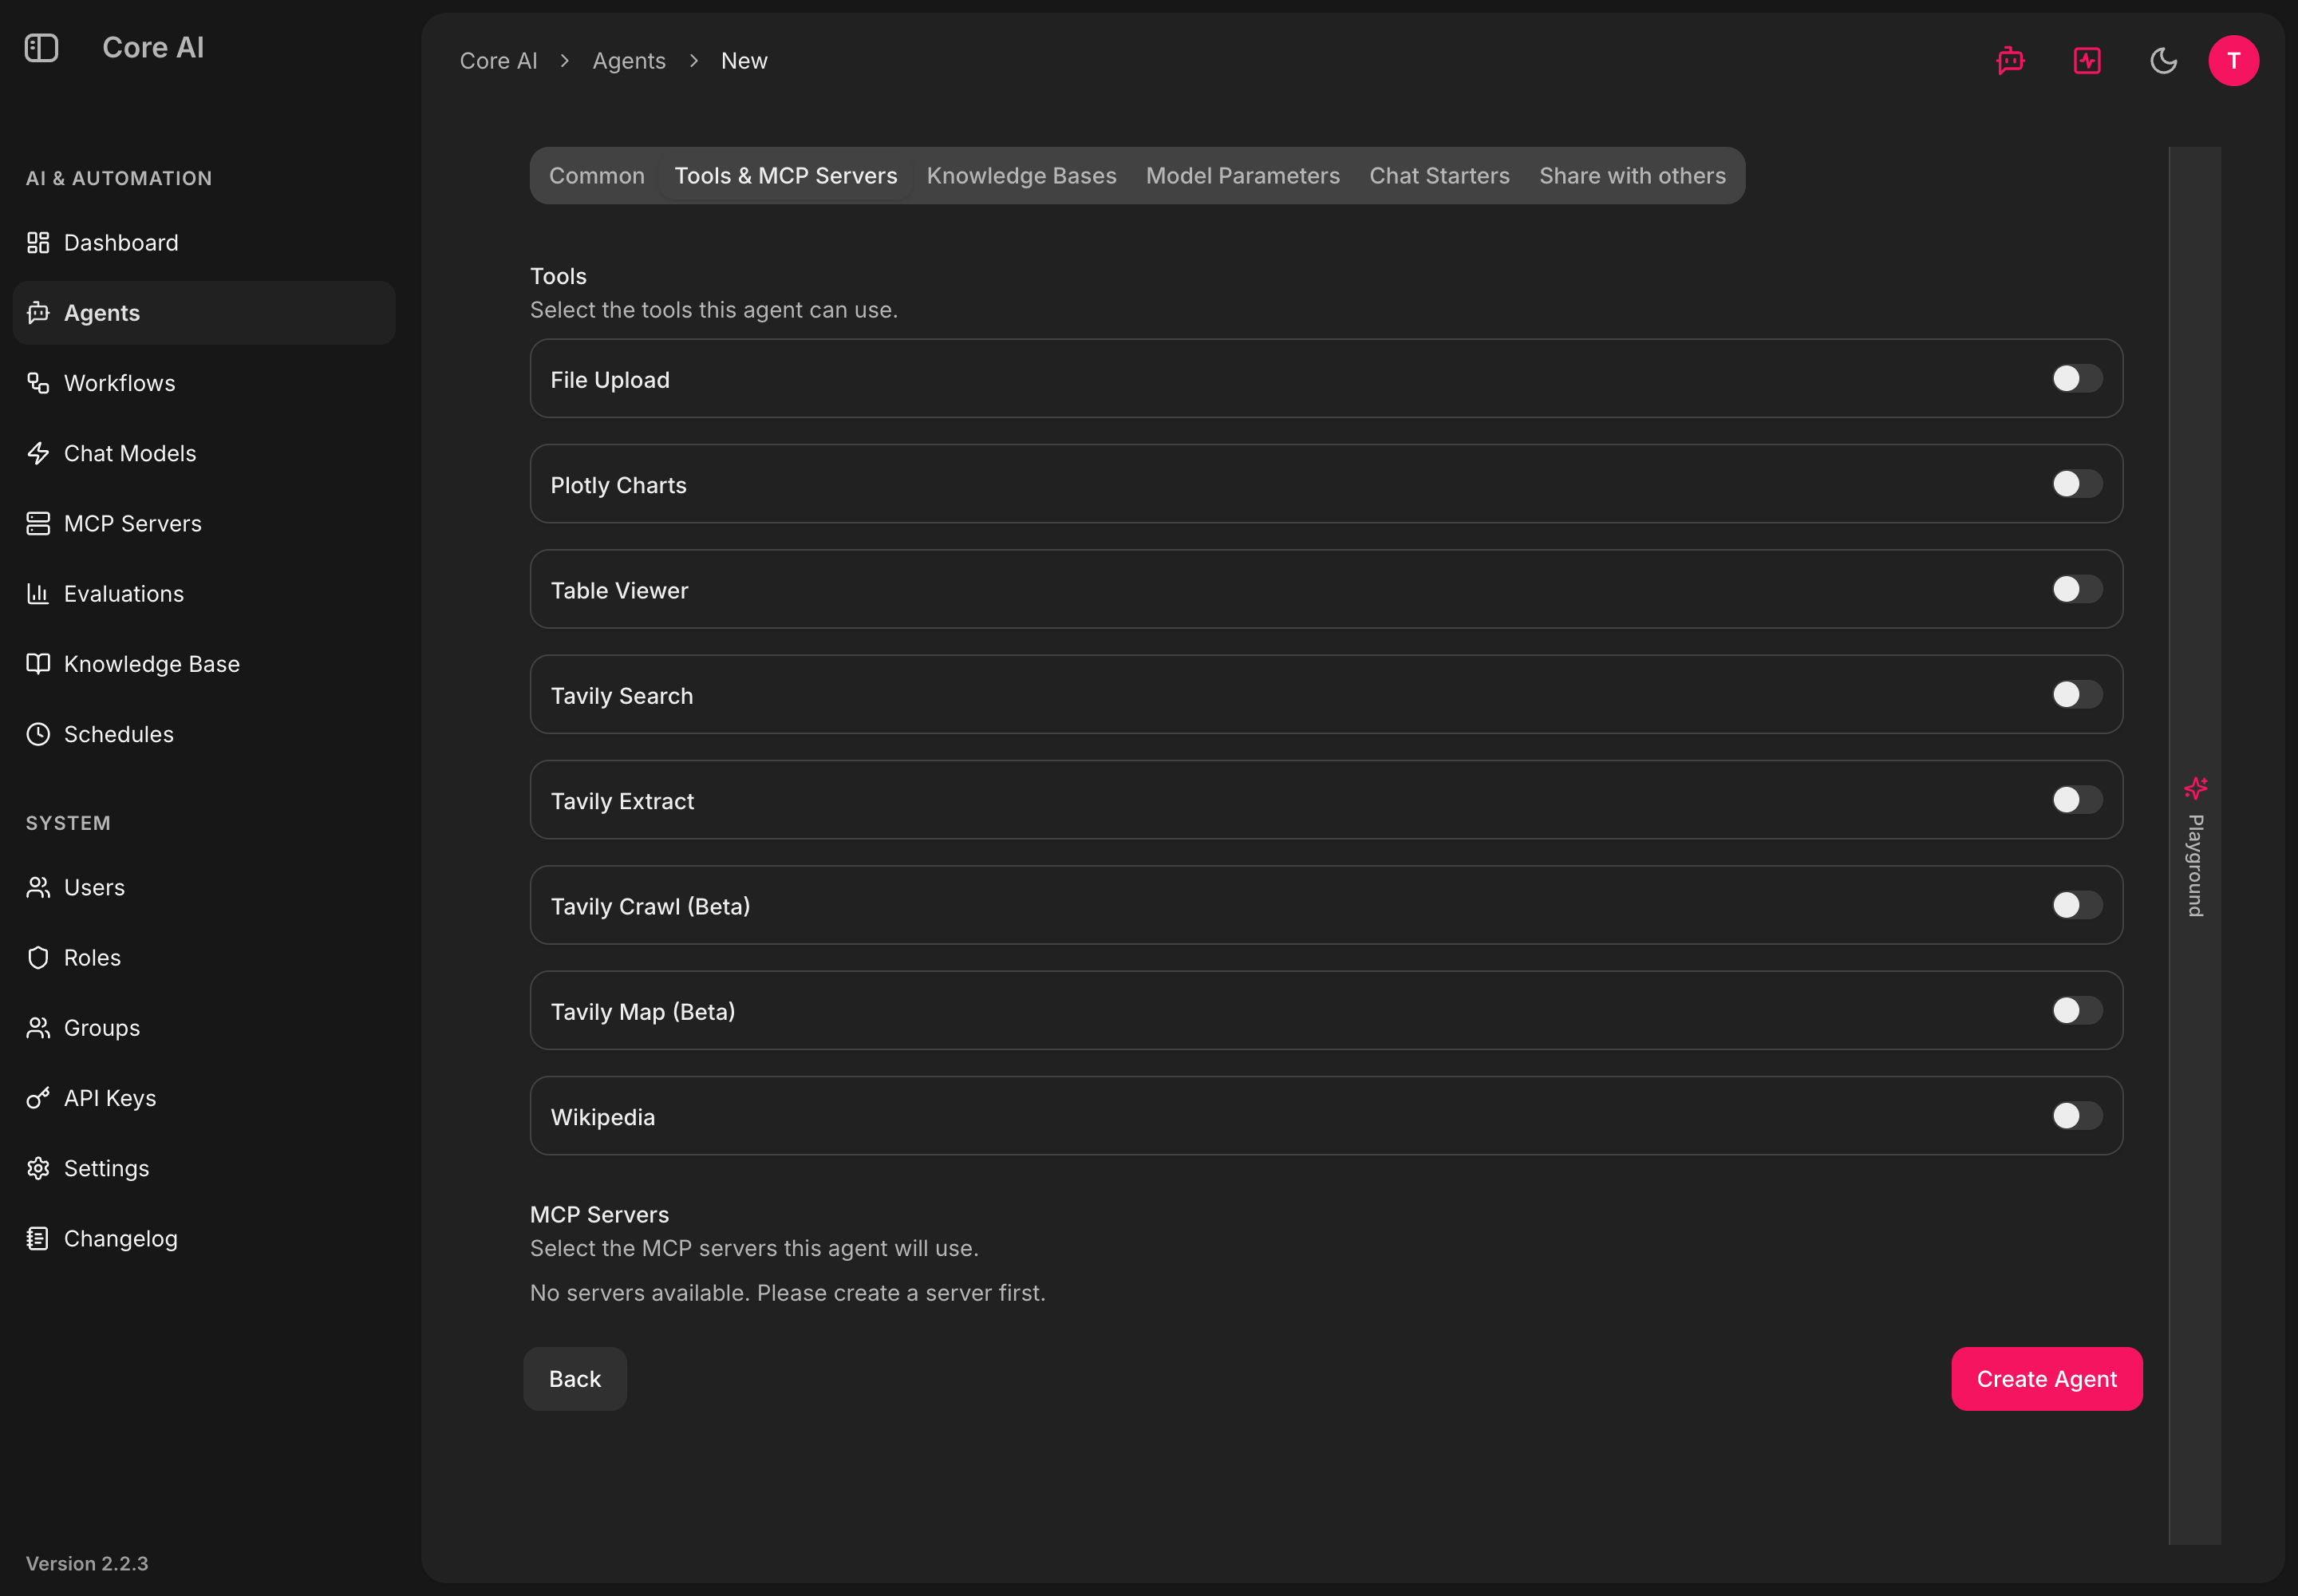Open the Knowledge Base sidebar label
The width and height of the screenshot is (2298, 1596).
pos(152,664)
